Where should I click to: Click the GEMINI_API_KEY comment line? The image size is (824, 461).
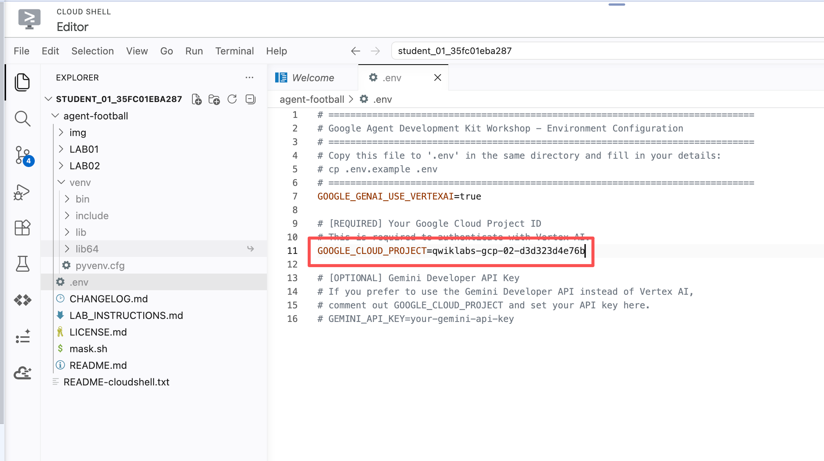[x=415, y=319]
